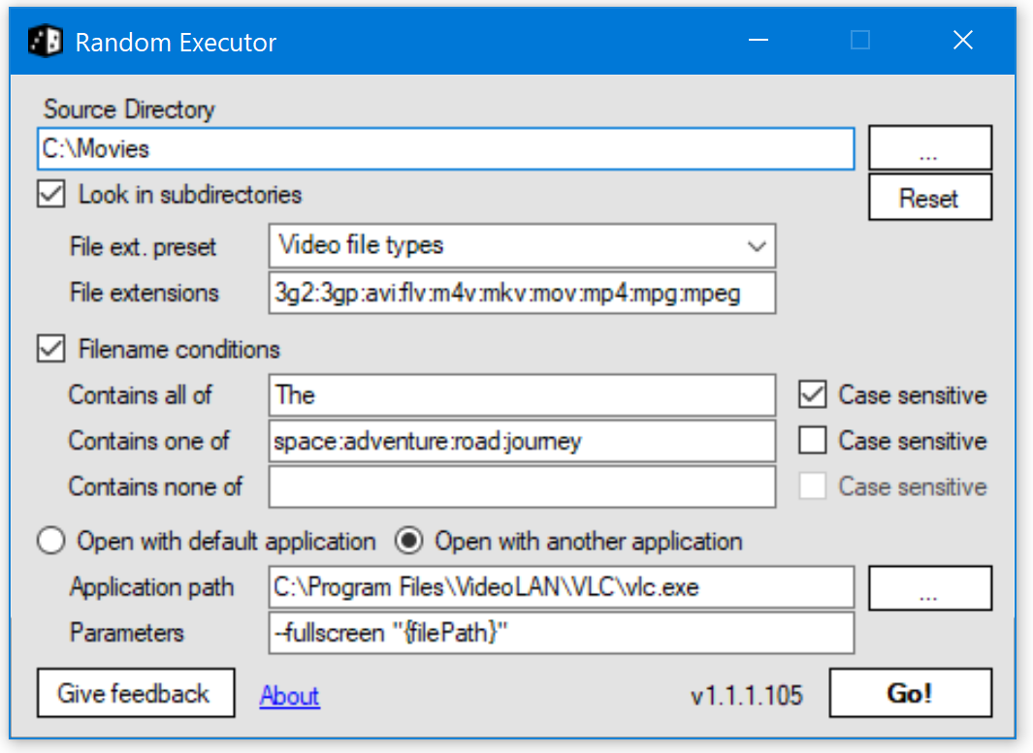Select Open with default application
Screen dimensions: 1033x753
[x=50, y=541]
